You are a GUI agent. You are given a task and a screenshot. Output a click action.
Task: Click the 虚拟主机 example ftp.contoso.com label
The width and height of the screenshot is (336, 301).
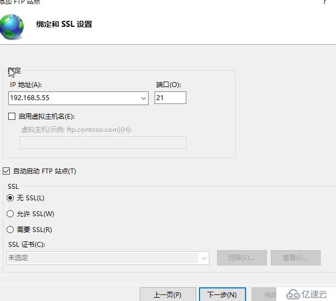click(76, 129)
